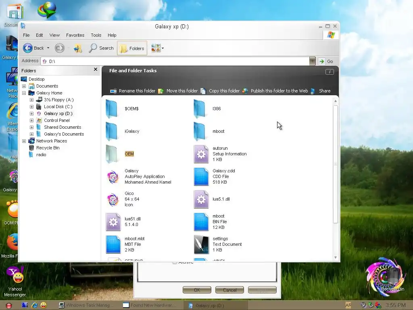Screen dimensions: 413x310
Task: Open the Favorites menu
Action: tap(75, 35)
